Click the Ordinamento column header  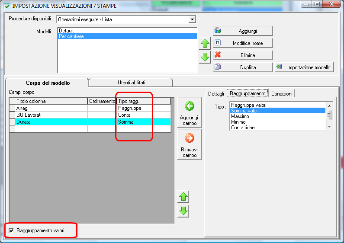pos(102,101)
